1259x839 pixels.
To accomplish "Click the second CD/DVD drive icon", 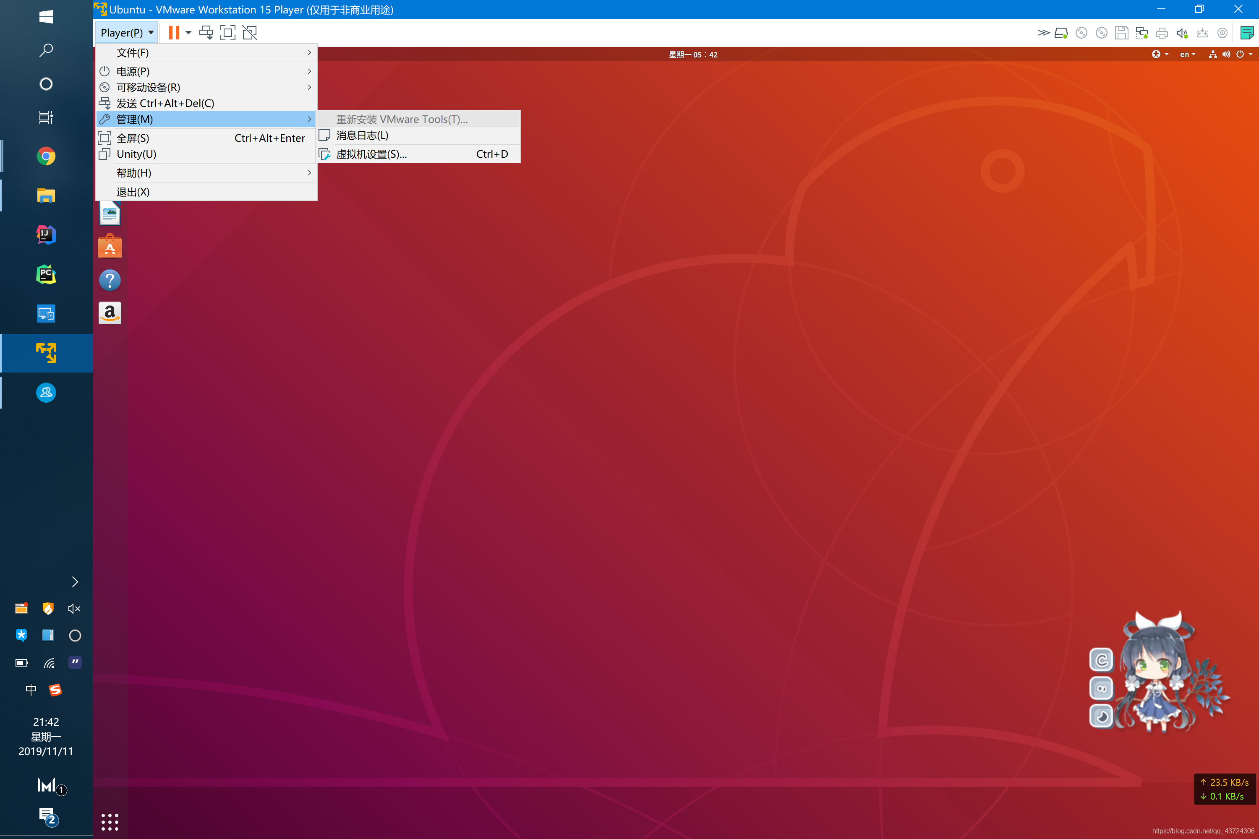I will tap(1102, 33).
